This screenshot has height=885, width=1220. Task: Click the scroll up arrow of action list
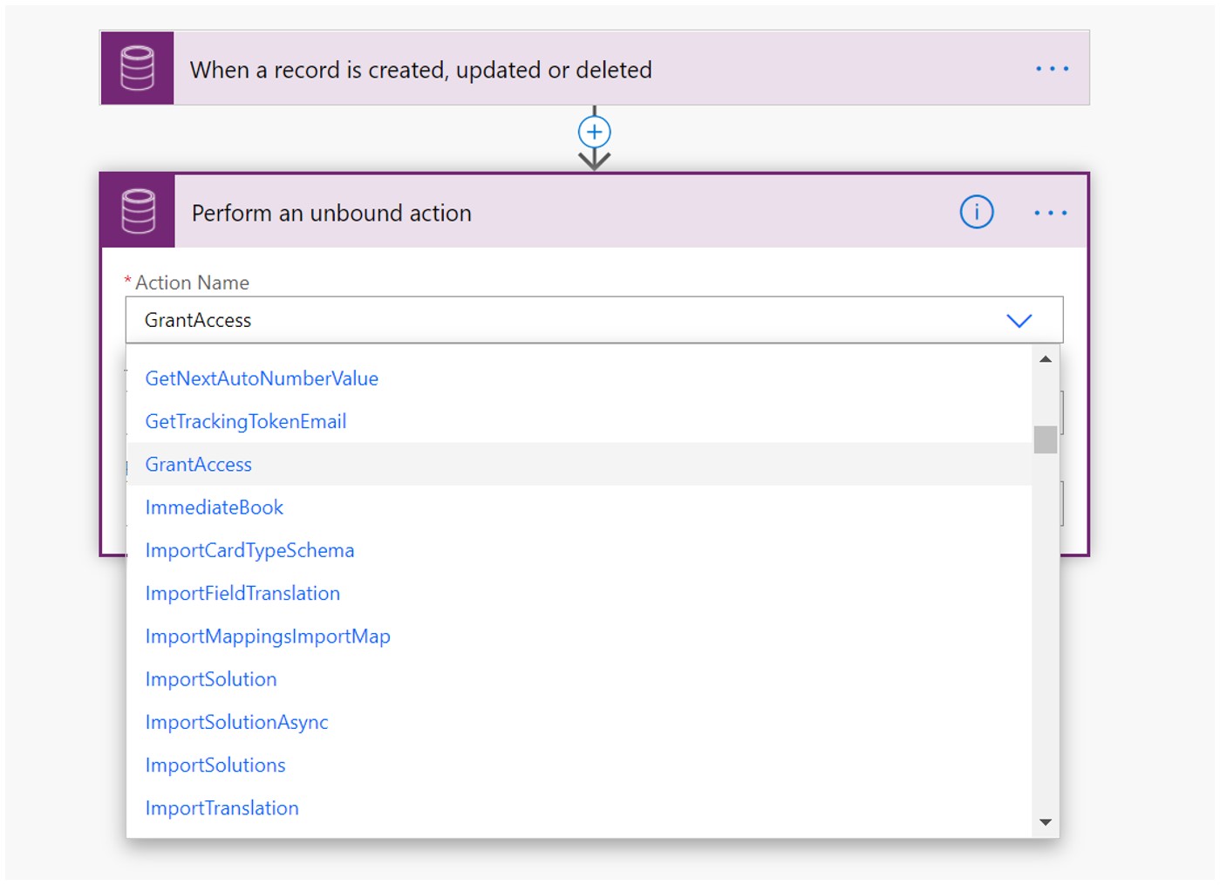(x=1046, y=359)
